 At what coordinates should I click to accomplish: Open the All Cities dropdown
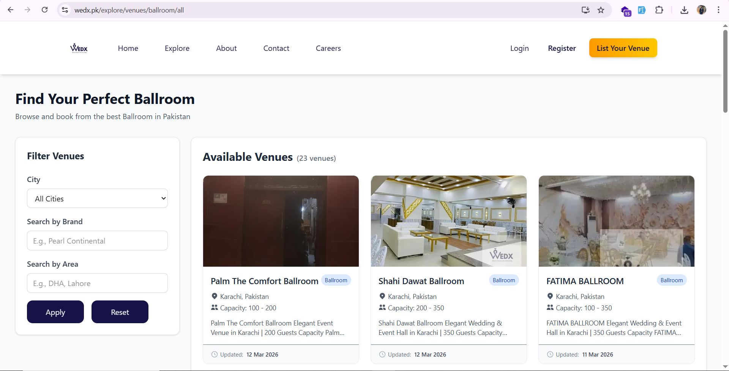tap(97, 198)
